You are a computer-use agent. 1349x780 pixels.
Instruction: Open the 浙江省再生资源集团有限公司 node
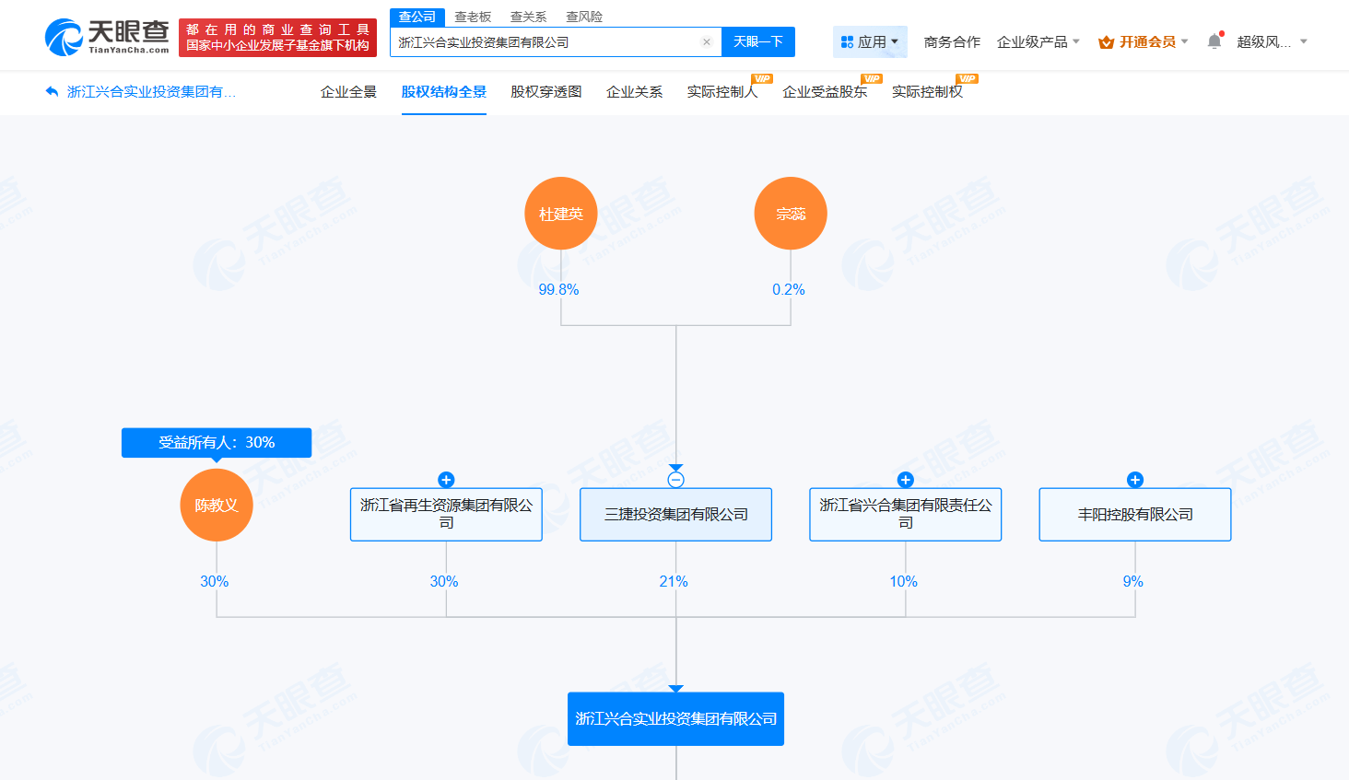pos(446,515)
